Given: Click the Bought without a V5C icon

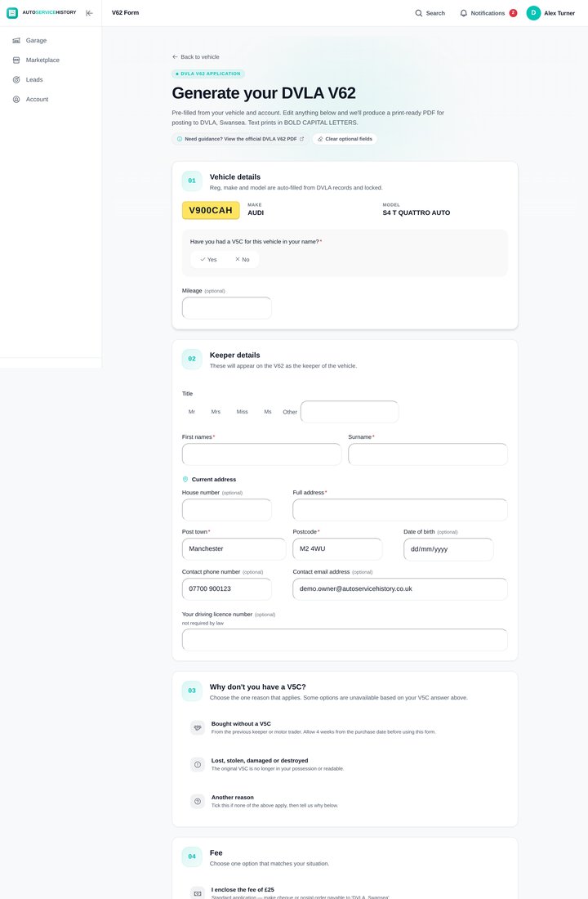Looking at the screenshot, I should [198, 727].
